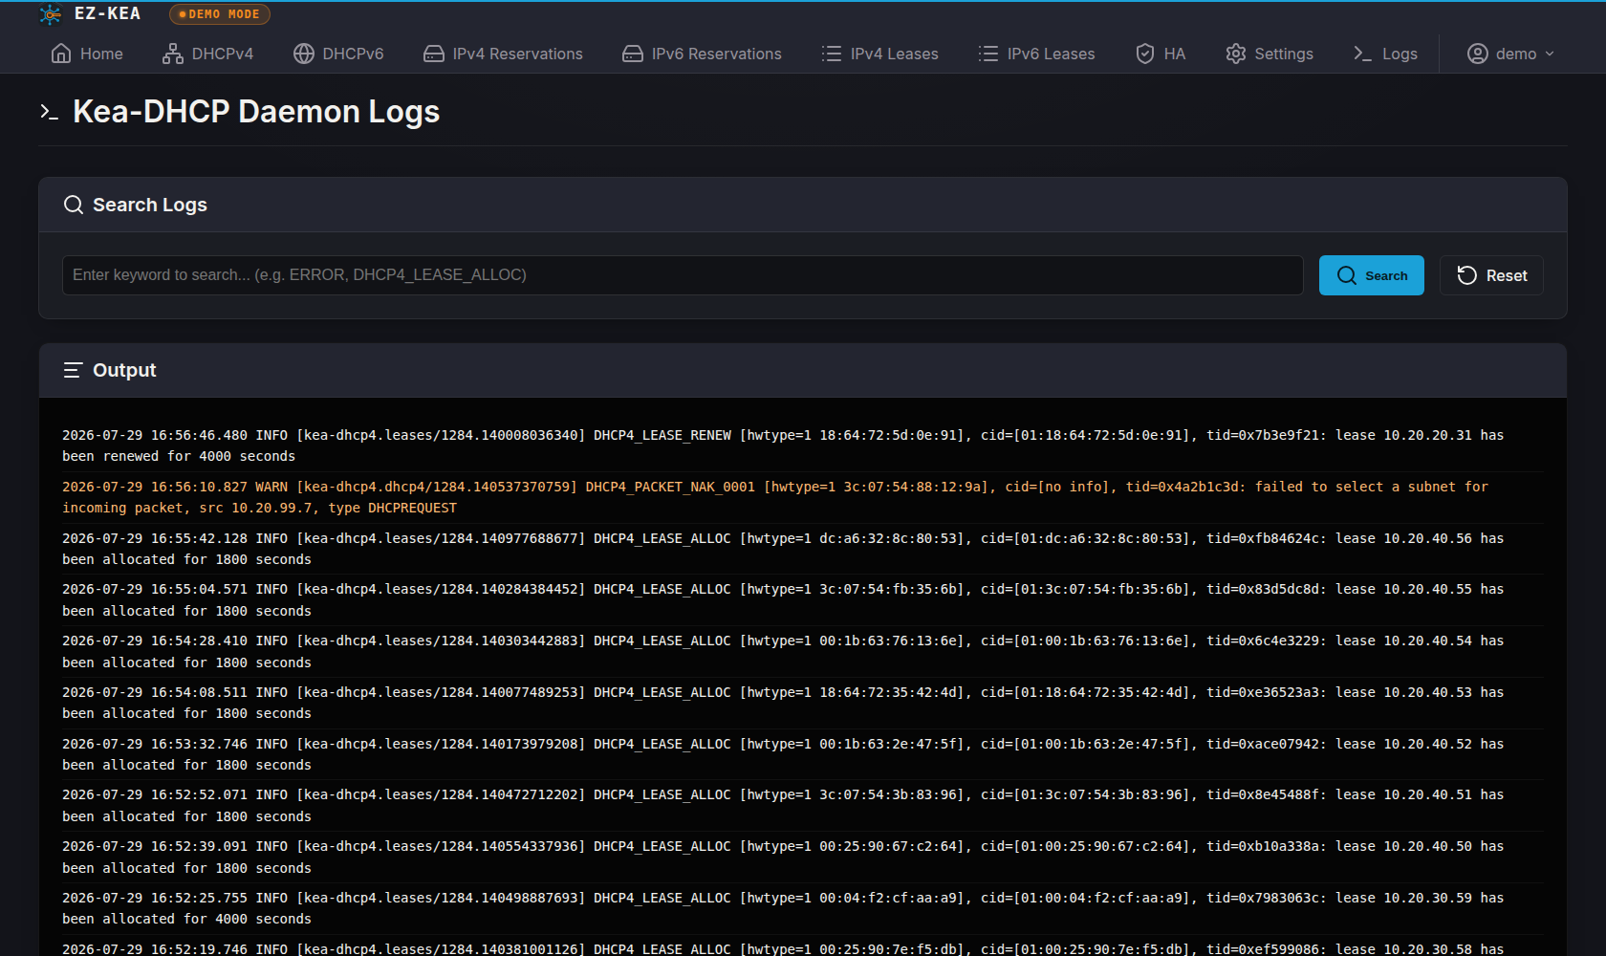Click the IPv6 Reservations drive icon
This screenshot has height=956, width=1606.
tap(633, 54)
